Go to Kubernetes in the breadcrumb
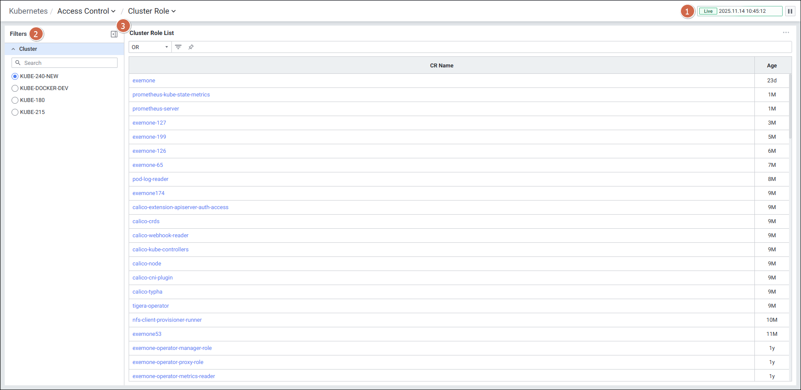Viewport: 801px width, 390px height. tap(28, 11)
